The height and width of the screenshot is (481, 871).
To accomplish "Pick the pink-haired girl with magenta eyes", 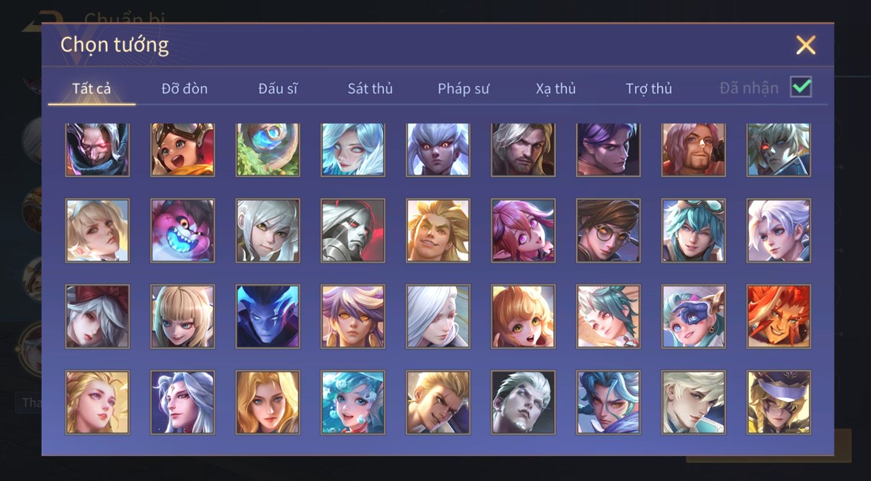I will click(523, 231).
